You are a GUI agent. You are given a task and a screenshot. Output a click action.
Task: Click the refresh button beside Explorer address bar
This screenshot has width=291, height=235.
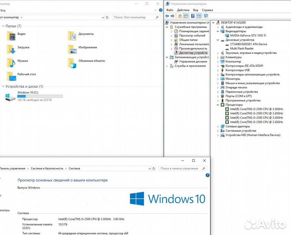click(106, 17)
